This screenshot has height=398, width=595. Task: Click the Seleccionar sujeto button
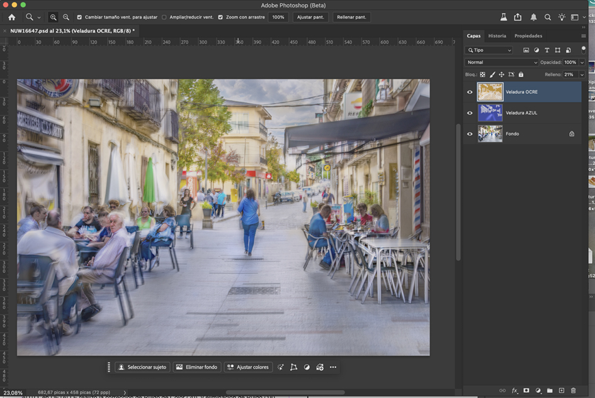pyautogui.click(x=142, y=367)
